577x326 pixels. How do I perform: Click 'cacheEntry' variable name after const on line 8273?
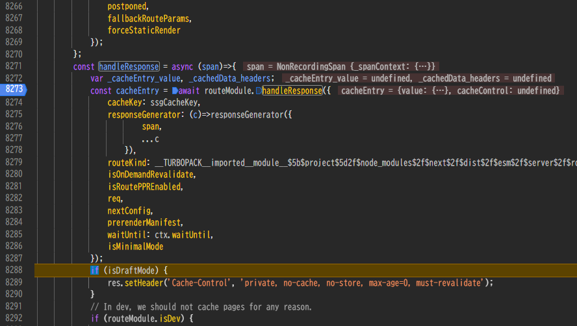[x=138, y=90]
